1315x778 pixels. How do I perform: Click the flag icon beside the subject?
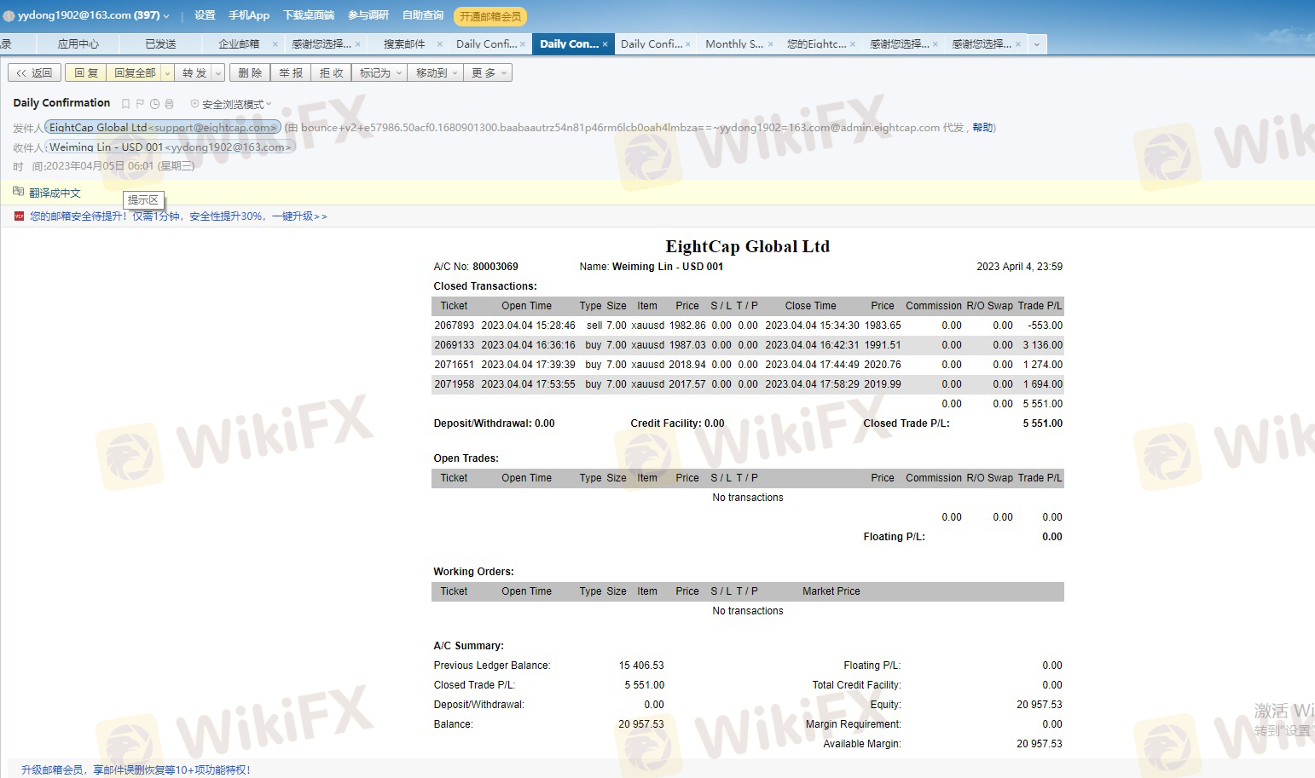(141, 104)
